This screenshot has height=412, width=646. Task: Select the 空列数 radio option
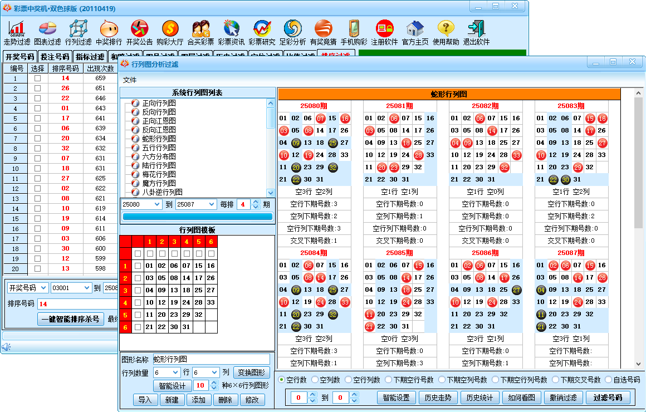coord(315,380)
